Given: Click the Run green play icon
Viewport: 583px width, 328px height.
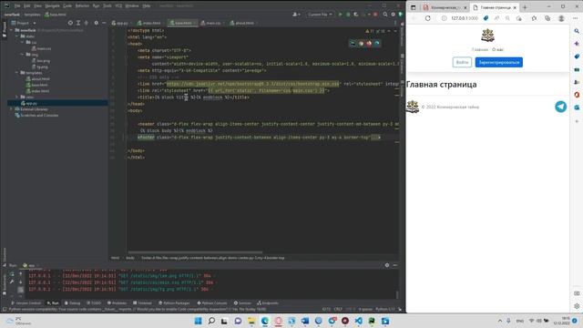Looking at the screenshot, I should [340, 15].
